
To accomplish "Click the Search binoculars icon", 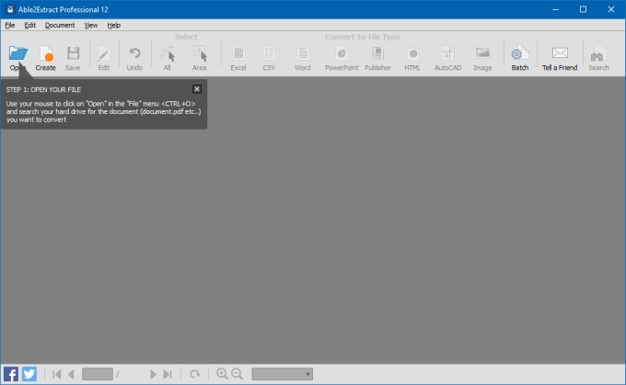I will coord(598,53).
